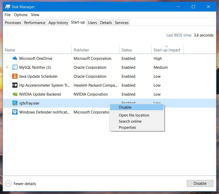Select the Java Update Scheduler name text
Image resolution: width=219 pixels, height=194 pixels.
pyautogui.click(x=38, y=76)
